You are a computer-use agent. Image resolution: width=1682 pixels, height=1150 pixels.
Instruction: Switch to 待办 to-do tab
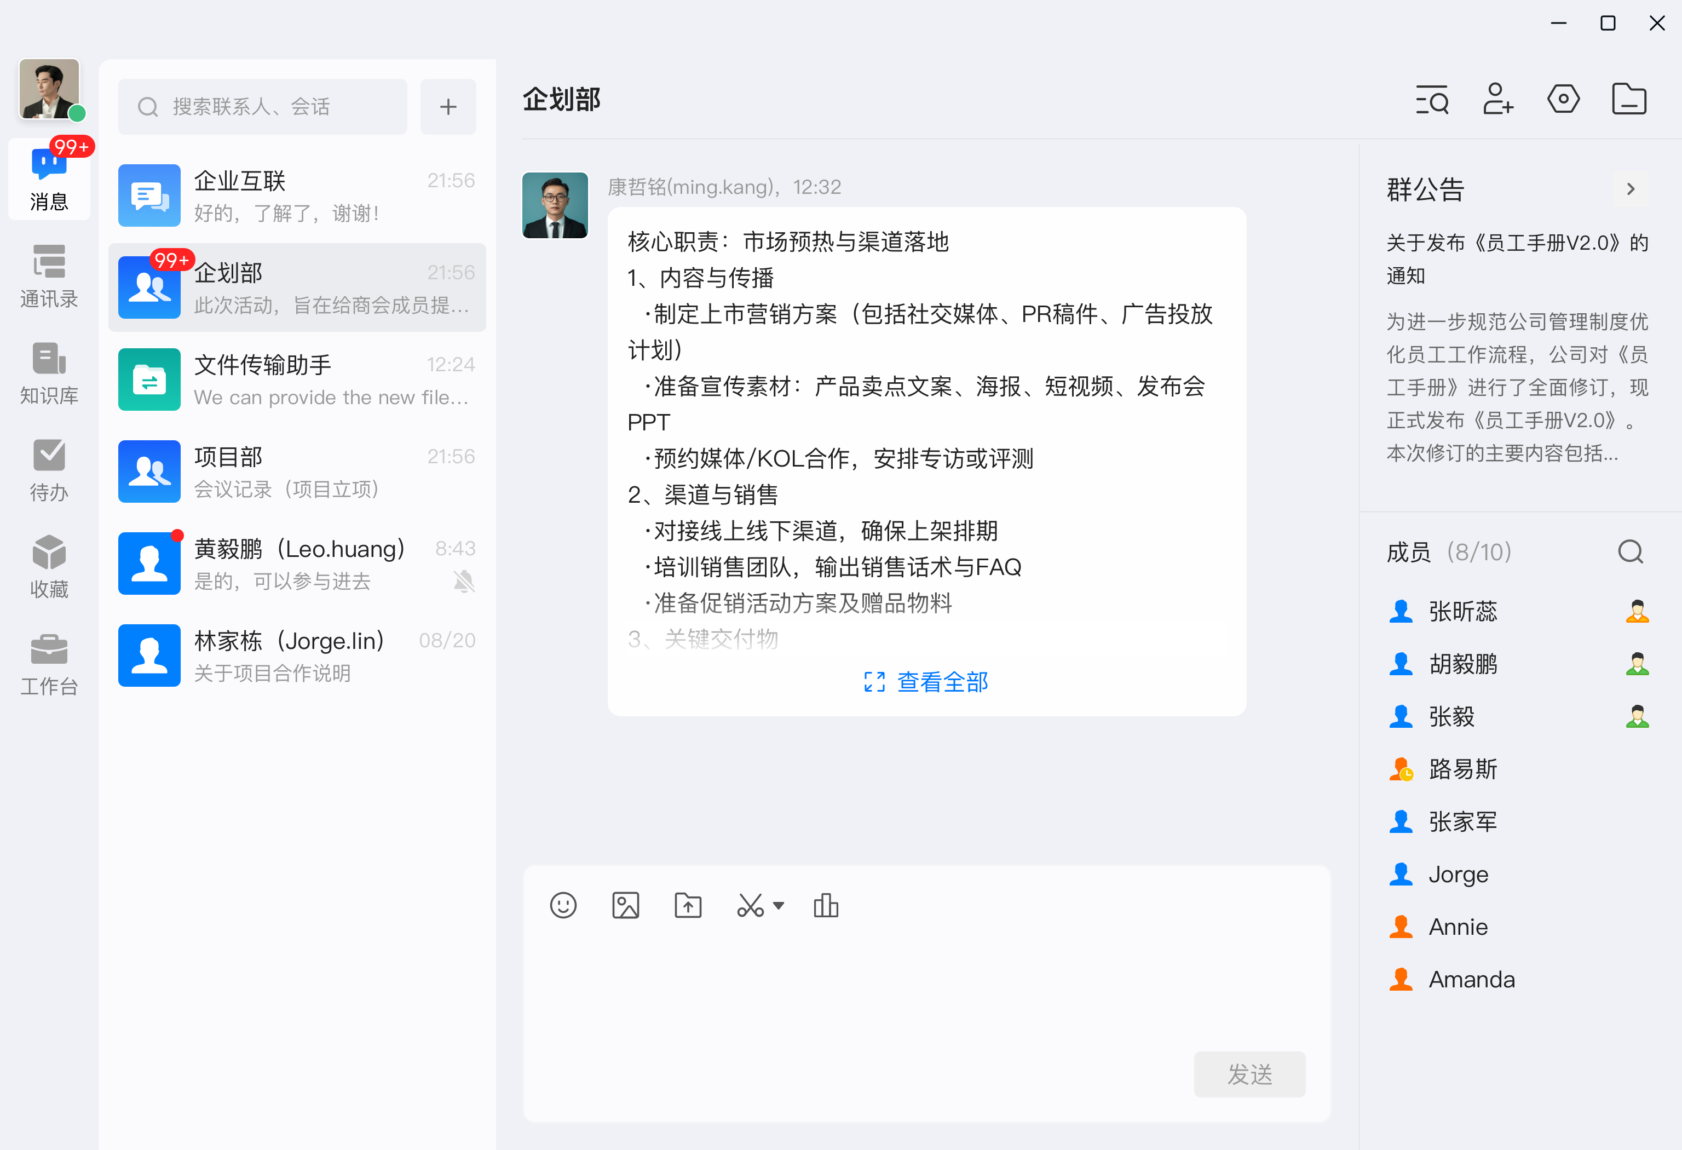[49, 470]
